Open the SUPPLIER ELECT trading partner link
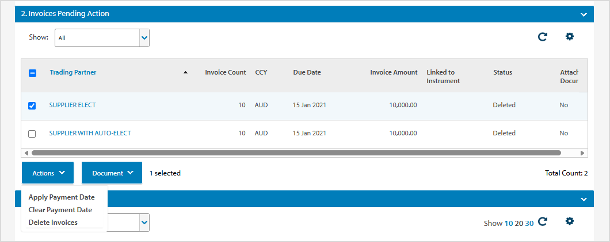This screenshot has width=610, height=242. pos(73,105)
